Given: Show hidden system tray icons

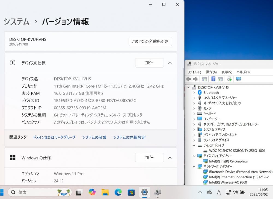Looking at the screenshot, I should click(x=200, y=192).
